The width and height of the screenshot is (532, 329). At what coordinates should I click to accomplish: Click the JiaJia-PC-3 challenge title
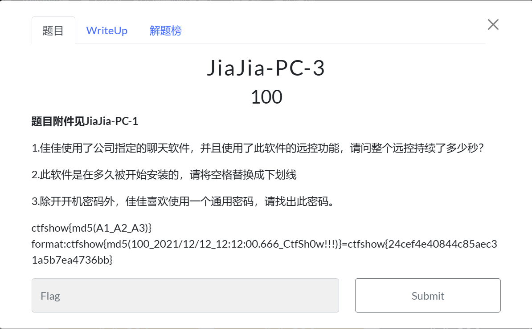click(x=266, y=68)
